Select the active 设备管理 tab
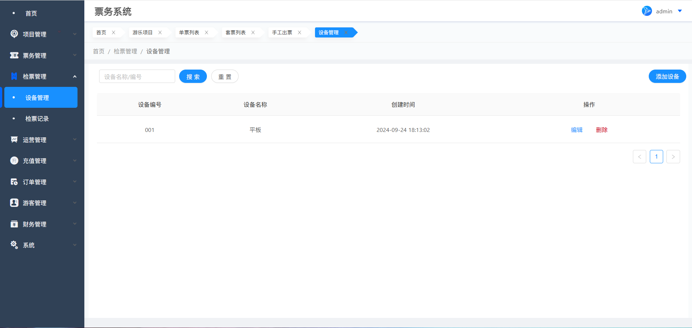 (329, 32)
